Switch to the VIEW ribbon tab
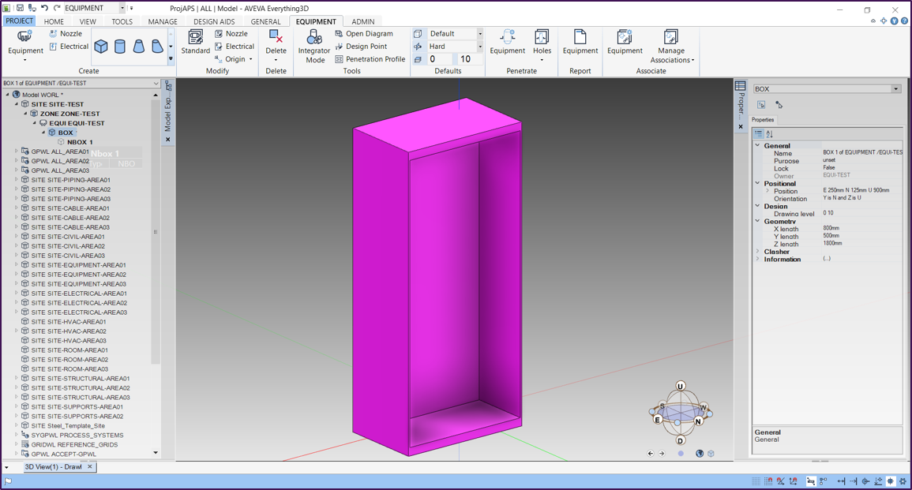This screenshot has height=490, width=912. click(88, 21)
